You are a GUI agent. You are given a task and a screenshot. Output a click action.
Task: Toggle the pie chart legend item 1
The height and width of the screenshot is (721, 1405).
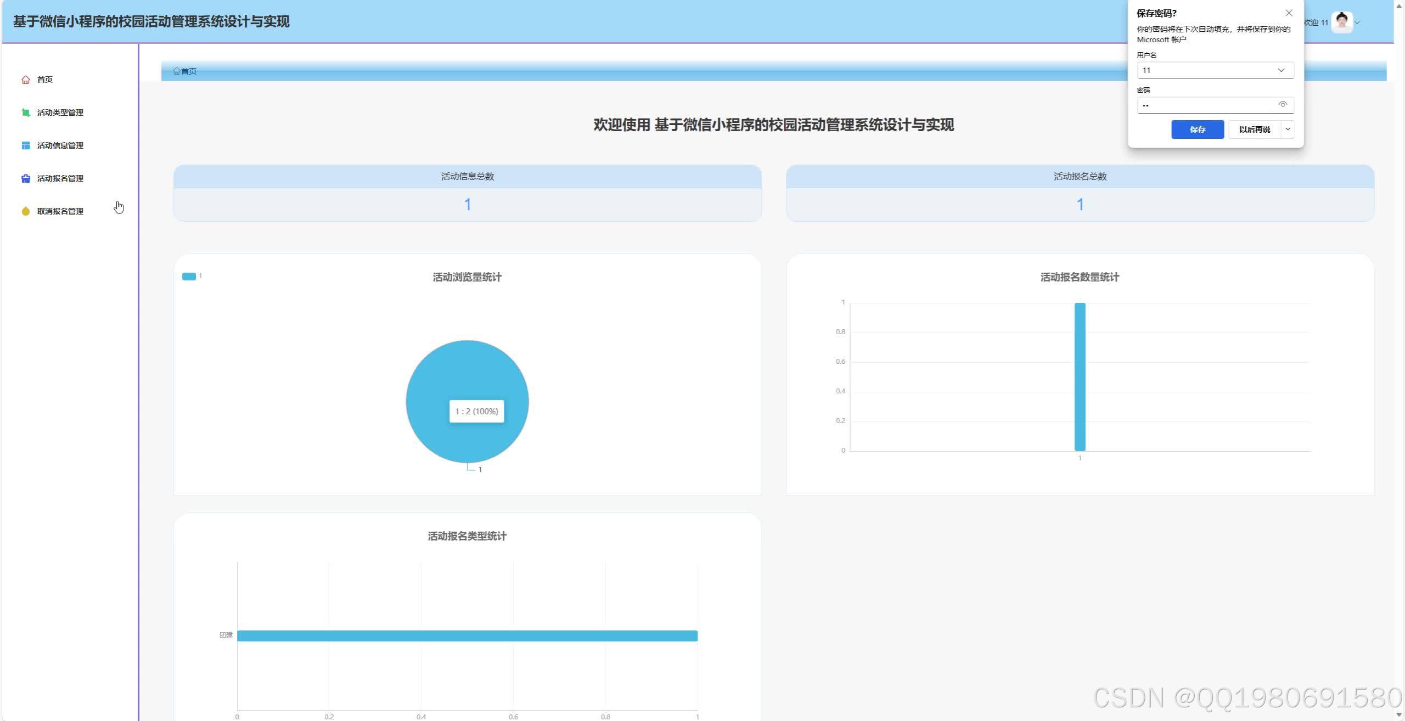click(189, 277)
